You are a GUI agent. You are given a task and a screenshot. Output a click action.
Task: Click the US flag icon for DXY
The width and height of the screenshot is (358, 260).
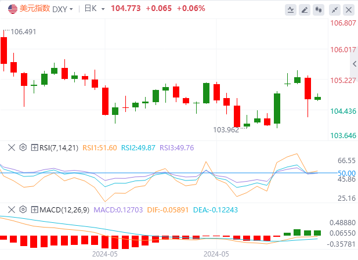pos(13,9)
